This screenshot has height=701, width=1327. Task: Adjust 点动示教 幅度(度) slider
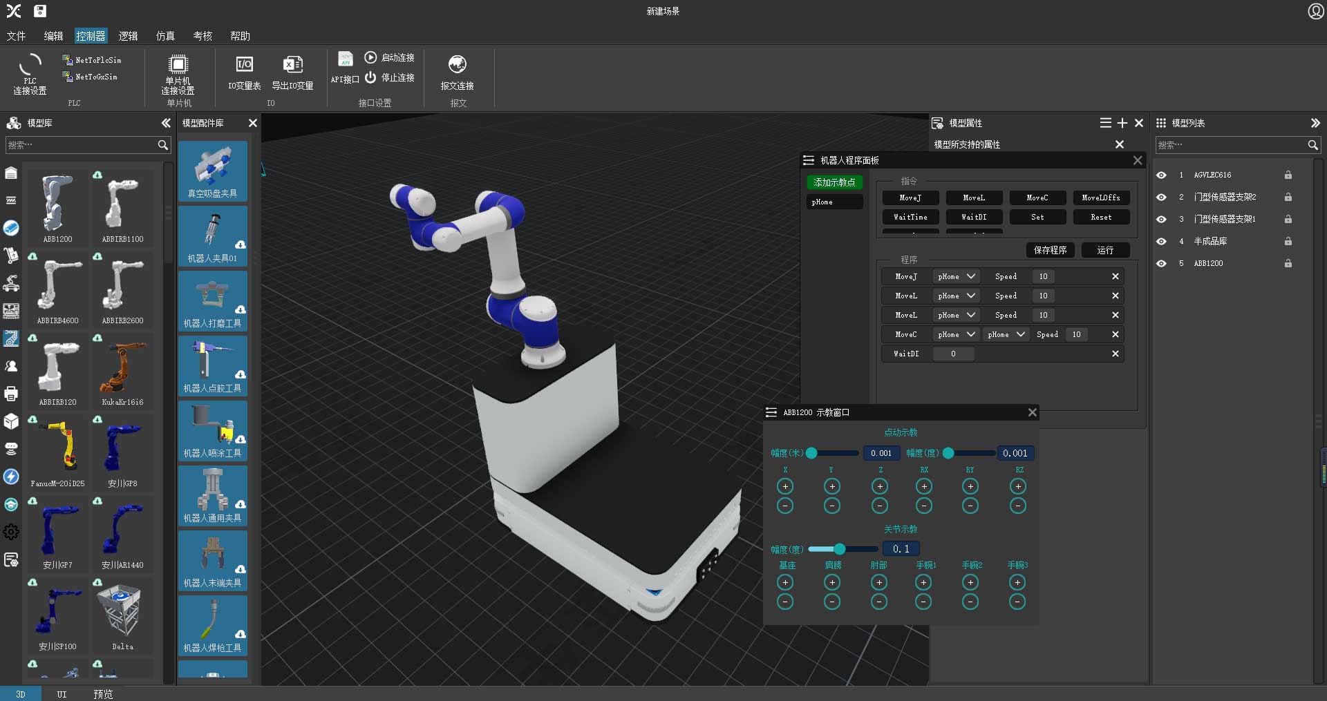pyautogui.click(x=968, y=453)
